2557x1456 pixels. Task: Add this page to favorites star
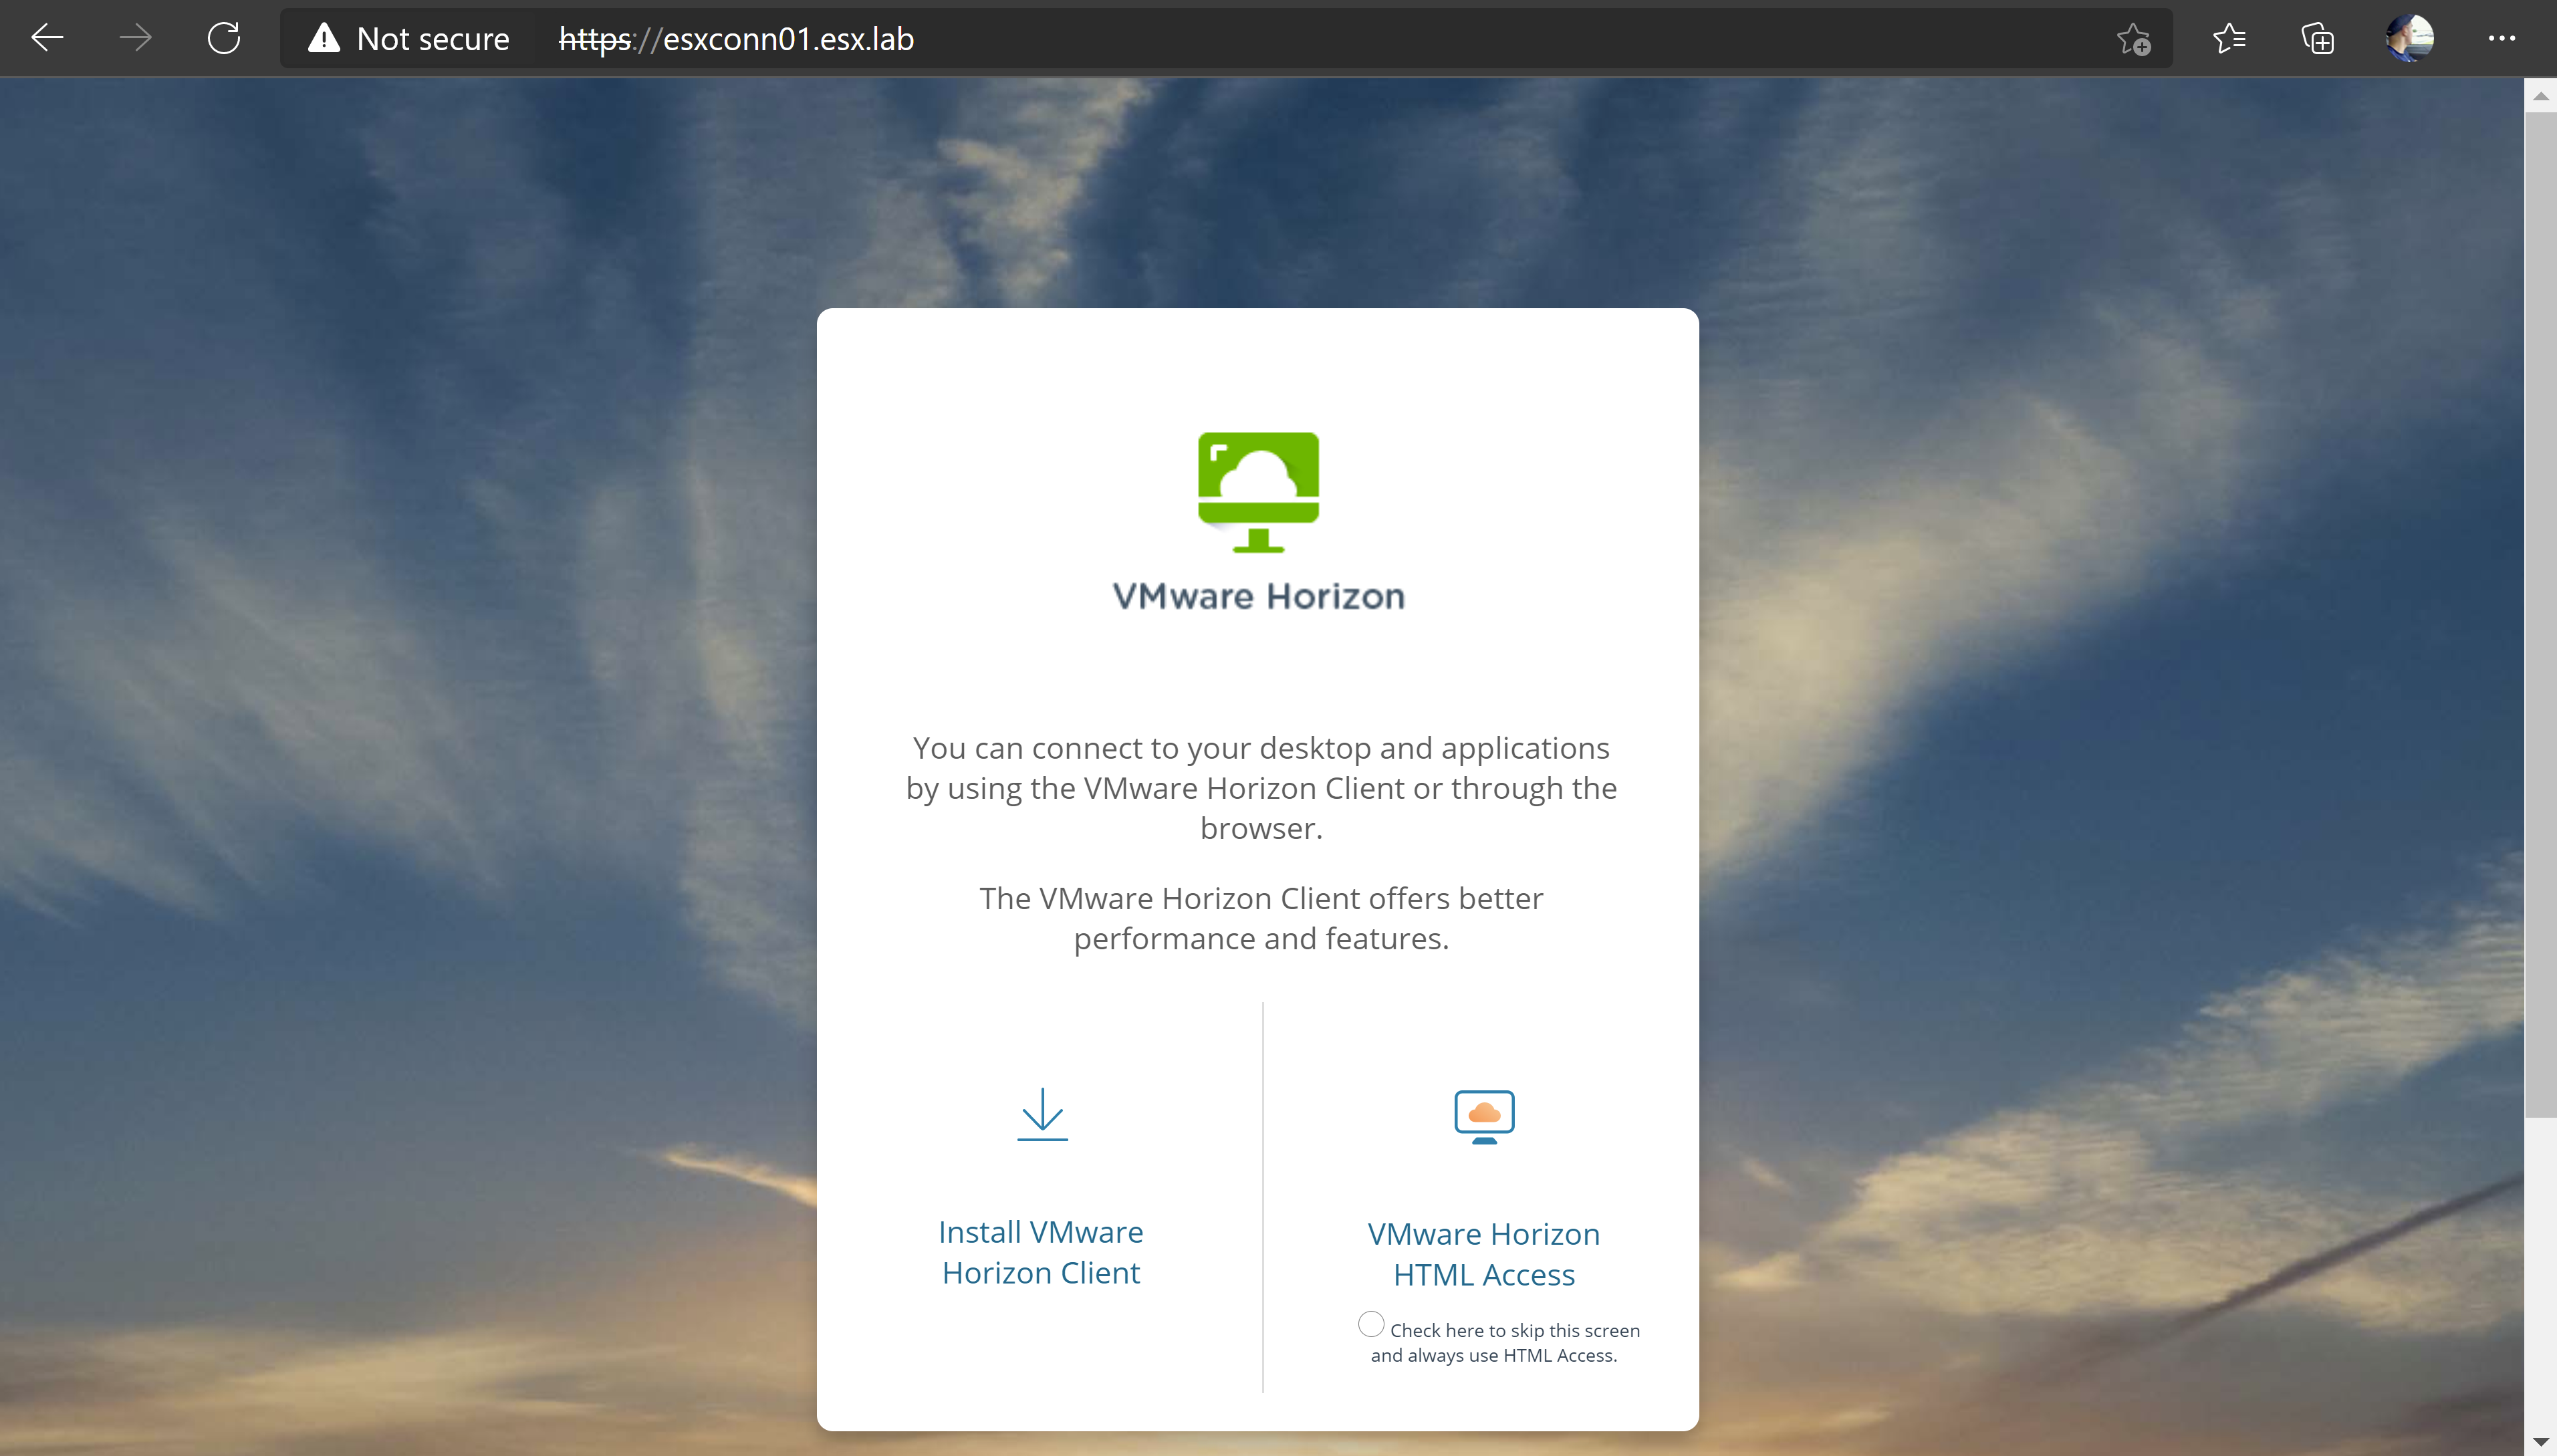[2133, 39]
